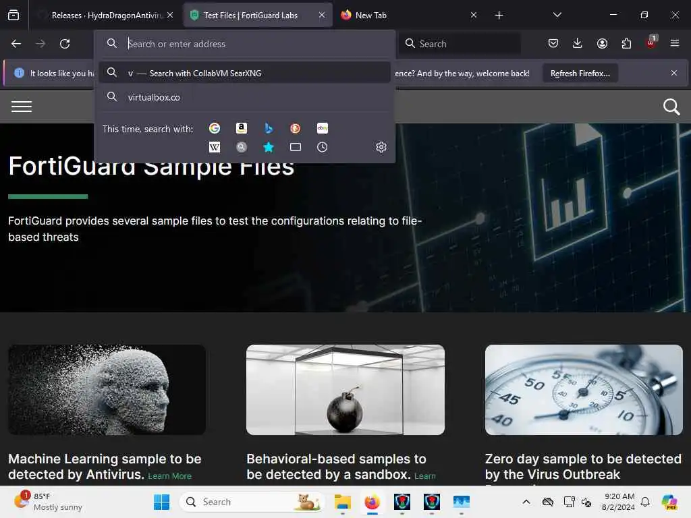Open the Firefox application menu
Viewport: 691px width, 518px height.
click(x=675, y=43)
